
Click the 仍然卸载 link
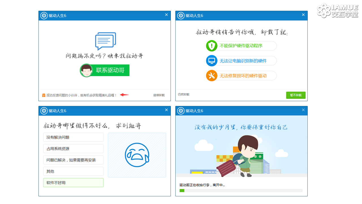[x=184, y=94]
